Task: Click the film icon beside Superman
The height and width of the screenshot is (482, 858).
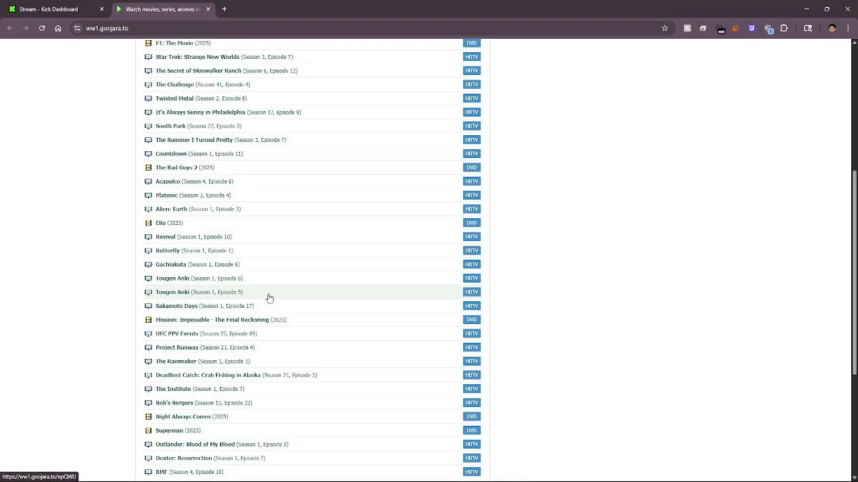Action: click(148, 430)
